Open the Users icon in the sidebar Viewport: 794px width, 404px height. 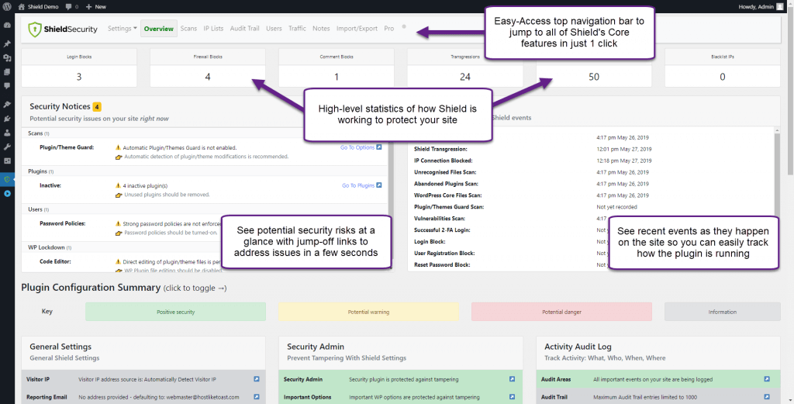pos(7,133)
